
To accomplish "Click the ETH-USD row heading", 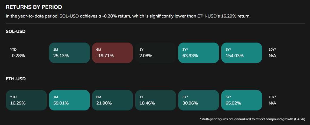I will click(16, 79).
